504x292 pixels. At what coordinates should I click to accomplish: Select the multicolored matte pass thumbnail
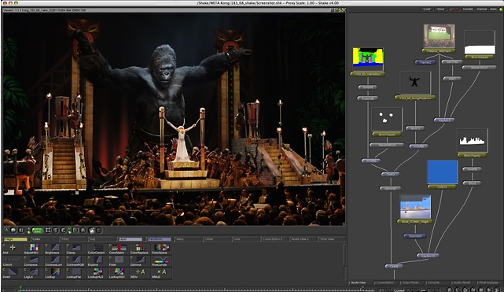(368, 60)
